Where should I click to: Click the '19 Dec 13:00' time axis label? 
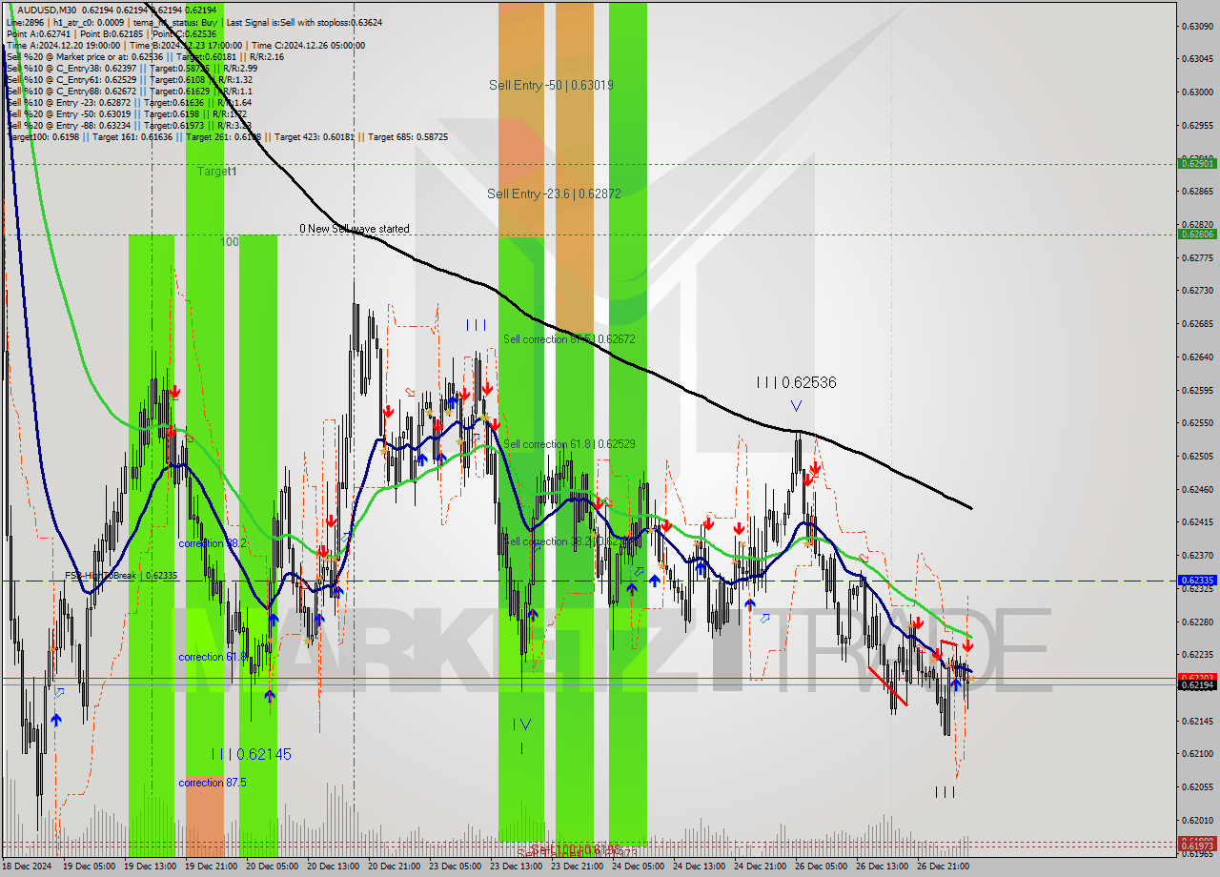151,866
